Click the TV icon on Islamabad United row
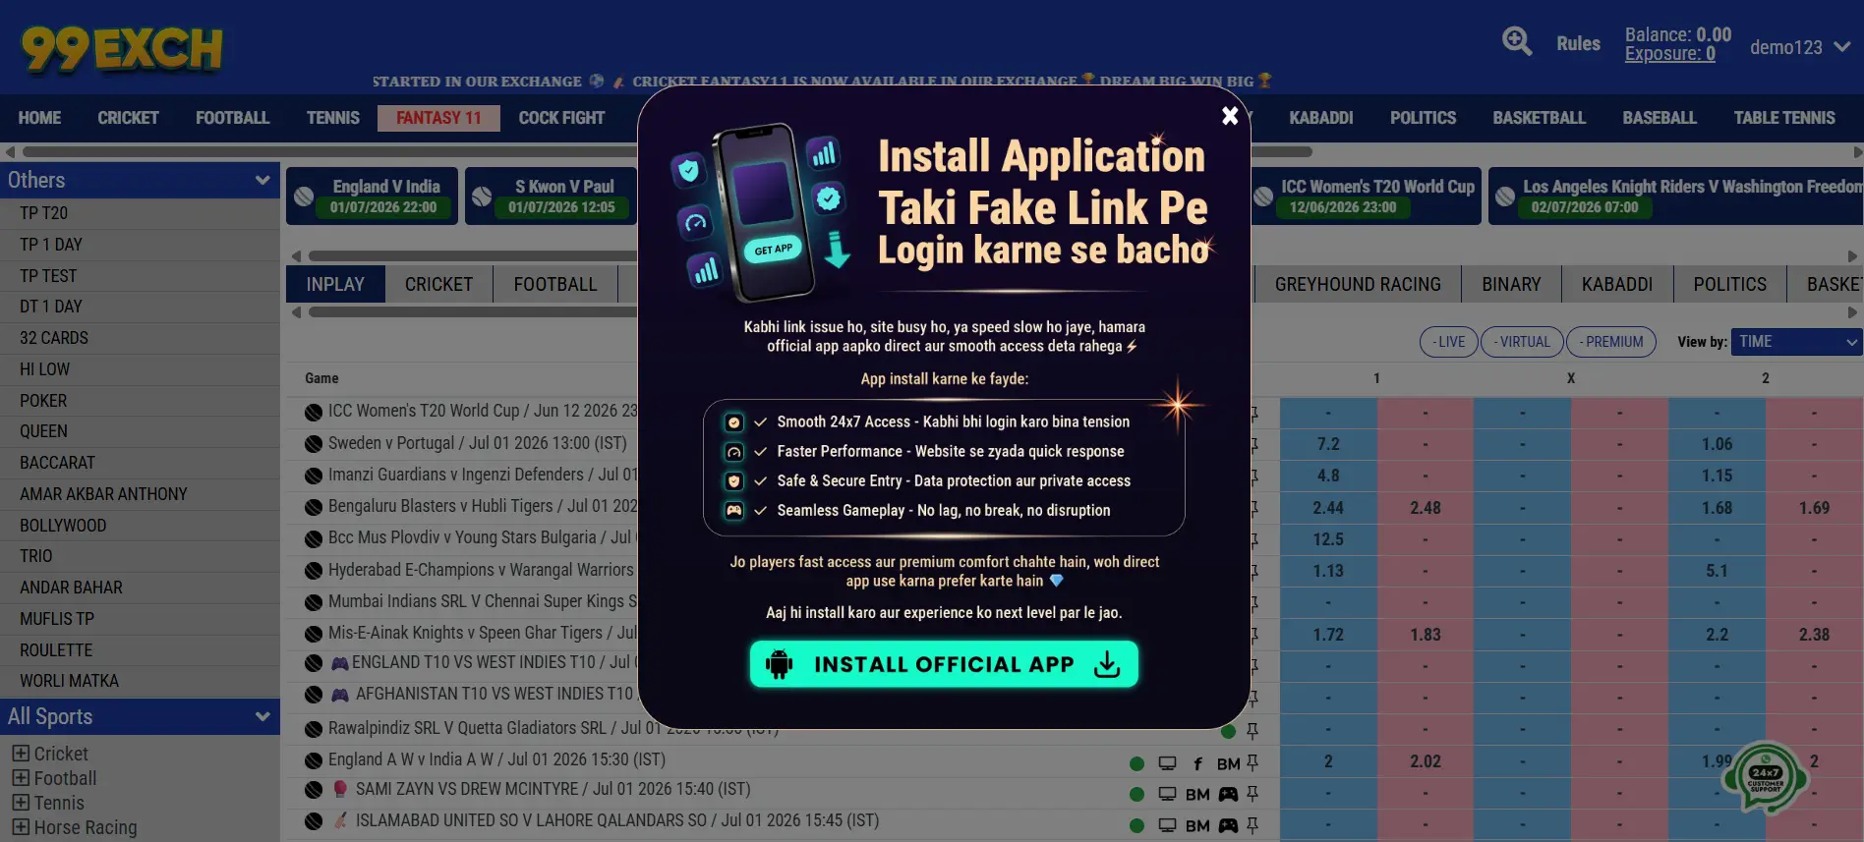Image resolution: width=1864 pixels, height=842 pixels. point(1167,825)
